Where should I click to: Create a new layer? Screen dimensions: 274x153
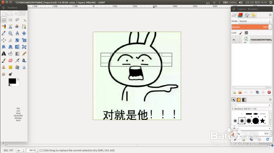click(x=234, y=92)
